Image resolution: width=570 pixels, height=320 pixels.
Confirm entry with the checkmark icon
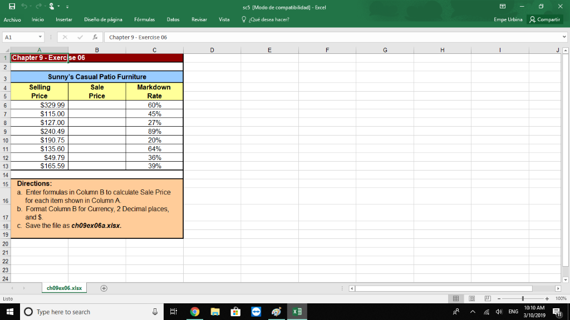(80, 37)
